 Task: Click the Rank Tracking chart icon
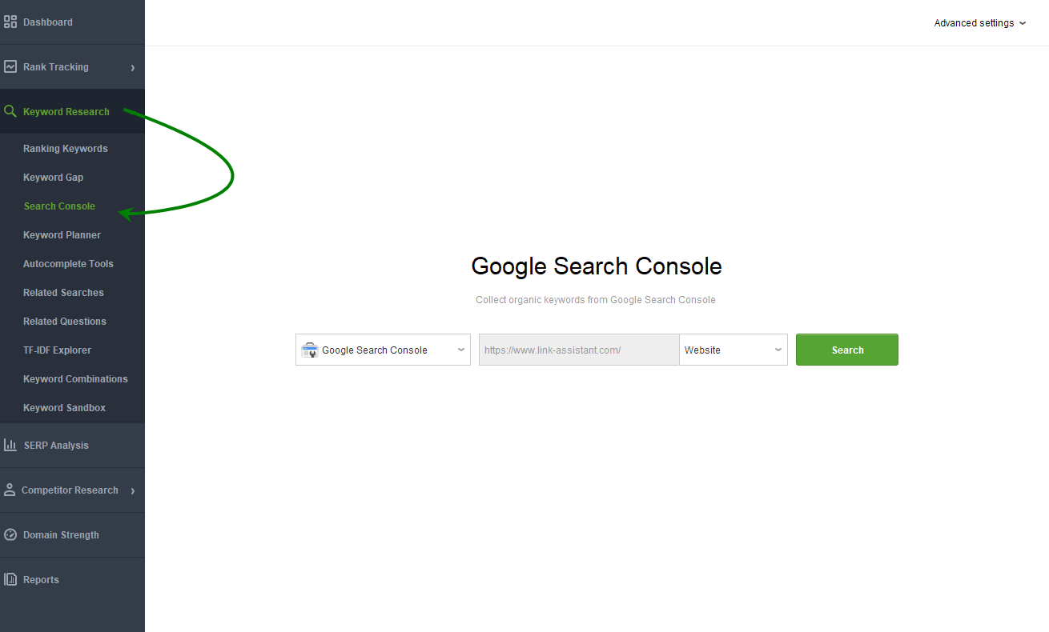10,67
